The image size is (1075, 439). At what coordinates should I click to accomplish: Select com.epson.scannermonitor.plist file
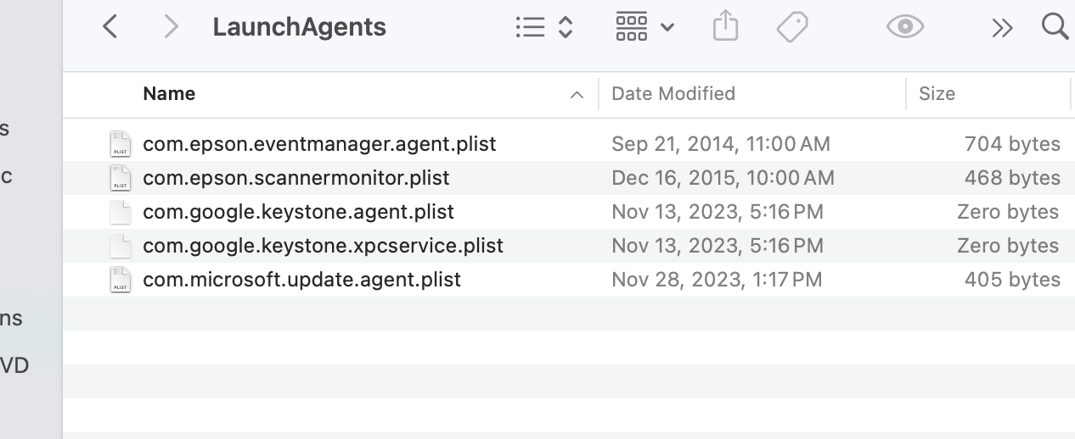pos(296,178)
